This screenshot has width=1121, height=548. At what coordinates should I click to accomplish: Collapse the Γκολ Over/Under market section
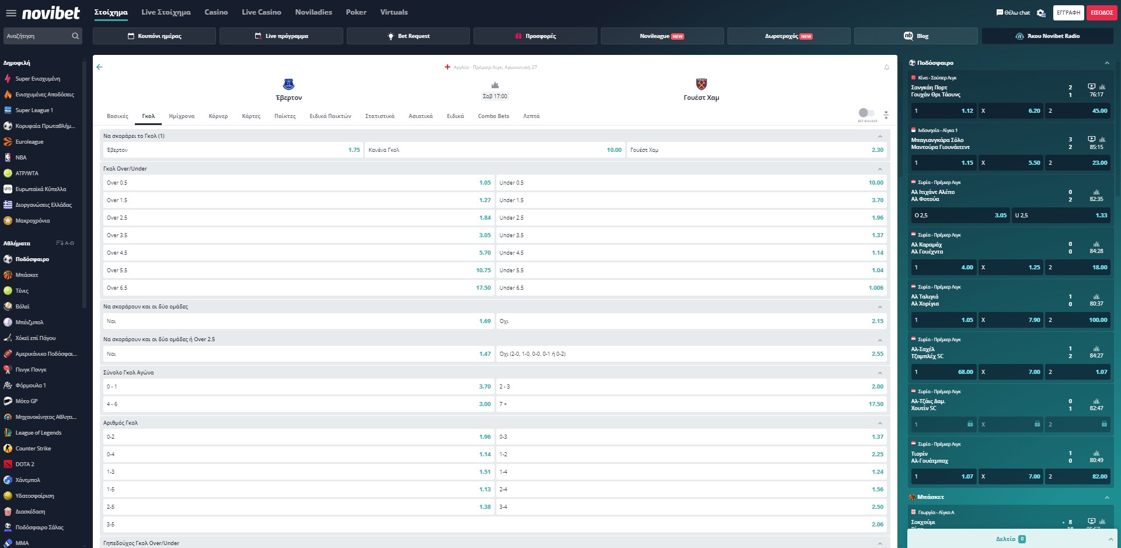pyautogui.click(x=880, y=169)
